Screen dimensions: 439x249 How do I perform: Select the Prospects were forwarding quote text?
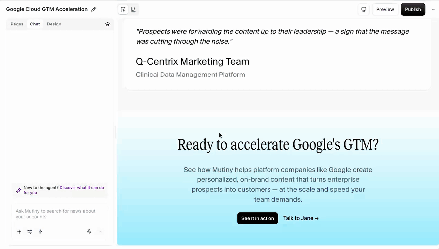pyautogui.click(x=272, y=36)
